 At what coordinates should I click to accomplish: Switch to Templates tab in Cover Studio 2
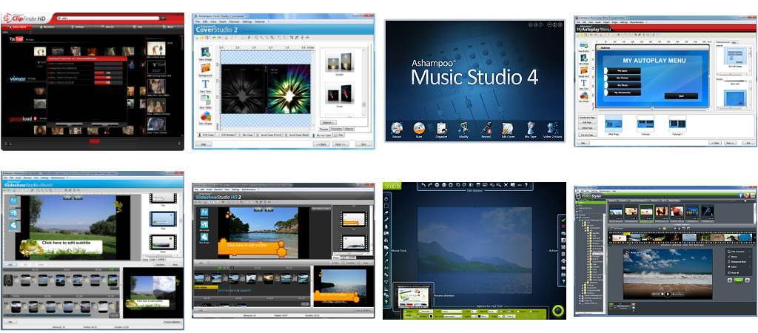pos(337,129)
